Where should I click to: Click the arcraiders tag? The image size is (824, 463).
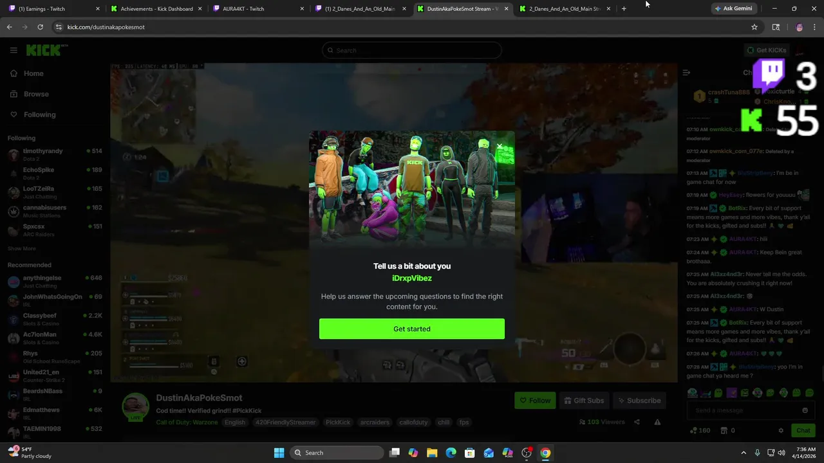coord(375,422)
